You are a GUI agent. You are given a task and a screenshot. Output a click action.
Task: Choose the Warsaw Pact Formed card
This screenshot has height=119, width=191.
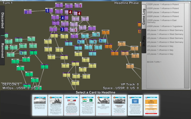(x=119, y=105)
